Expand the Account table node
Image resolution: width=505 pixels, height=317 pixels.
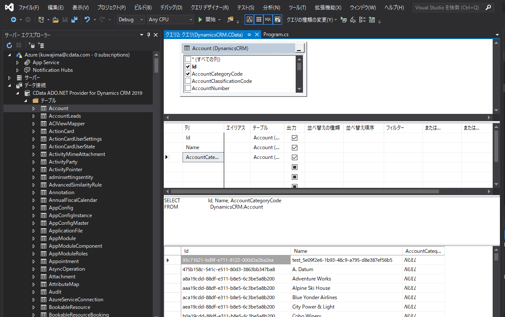click(x=34, y=108)
